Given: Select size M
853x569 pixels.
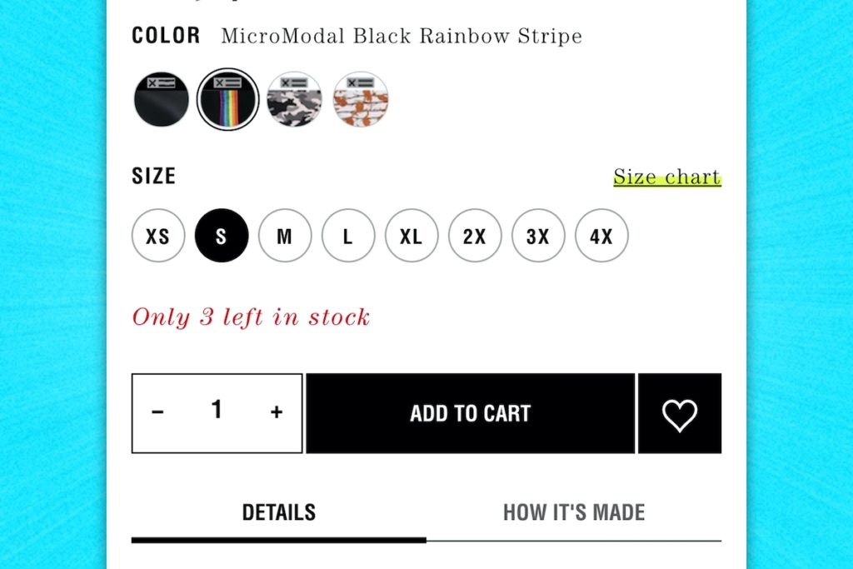Looking at the screenshot, I should coord(285,236).
